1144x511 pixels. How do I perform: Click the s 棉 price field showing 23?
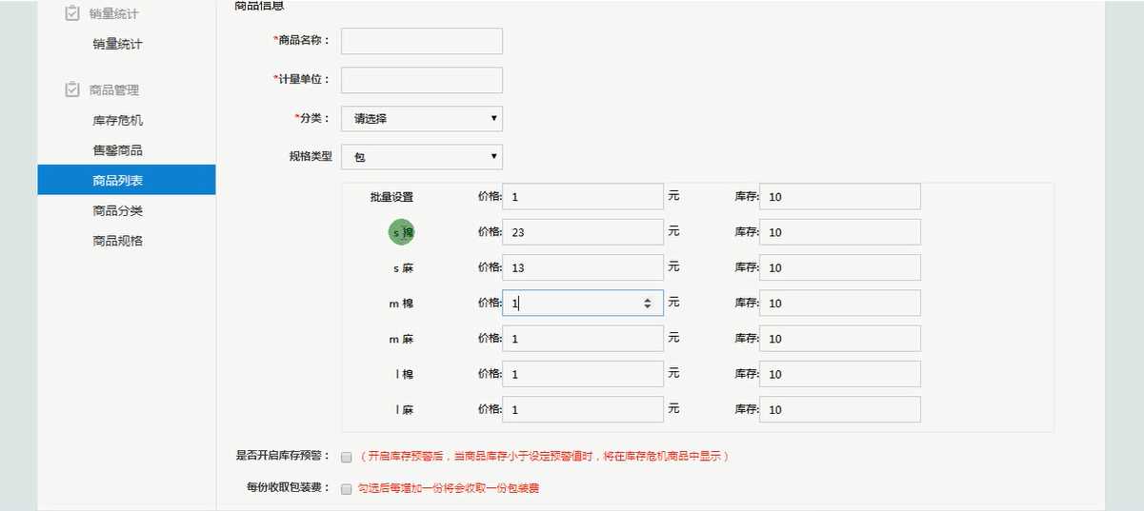(x=582, y=232)
